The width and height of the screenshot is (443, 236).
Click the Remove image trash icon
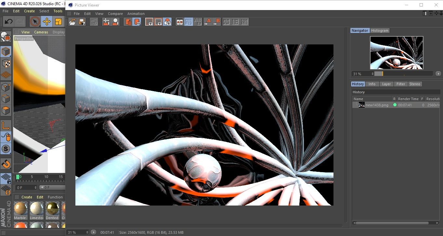[x=128, y=22]
